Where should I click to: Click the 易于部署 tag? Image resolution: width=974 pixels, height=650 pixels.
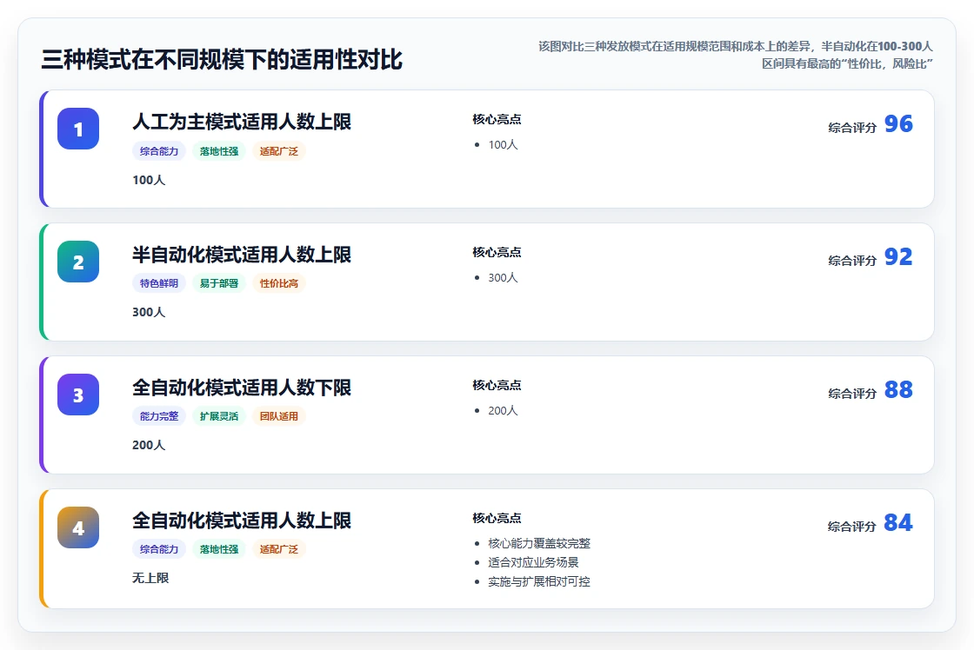(219, 283)
